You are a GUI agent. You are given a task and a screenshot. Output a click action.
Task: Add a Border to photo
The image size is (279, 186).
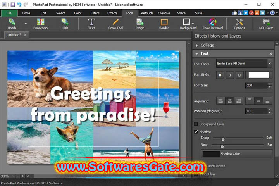click(x=164, y=24)
